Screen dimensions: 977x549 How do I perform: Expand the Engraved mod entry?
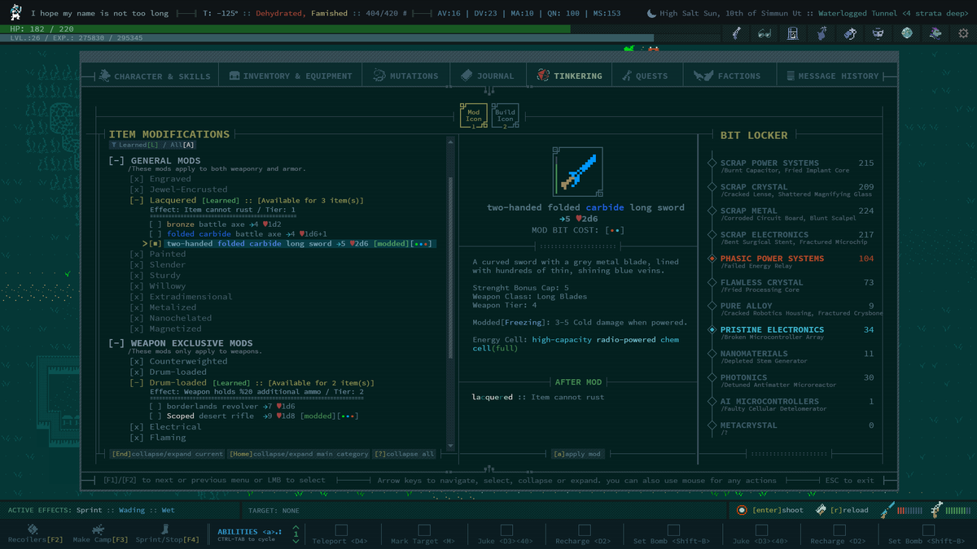(136, 179)
